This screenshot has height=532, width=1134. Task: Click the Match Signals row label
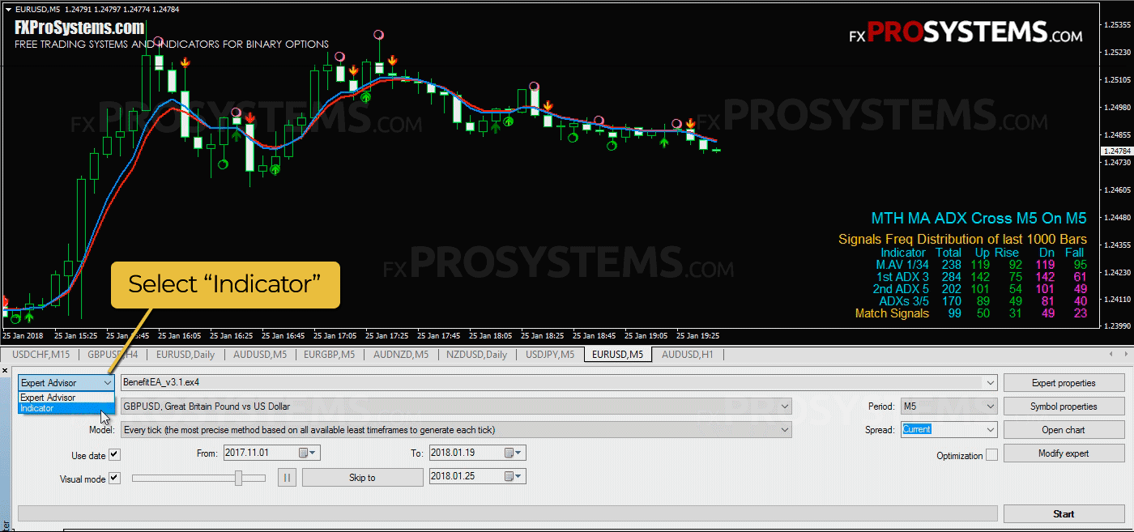click(892, 313)
